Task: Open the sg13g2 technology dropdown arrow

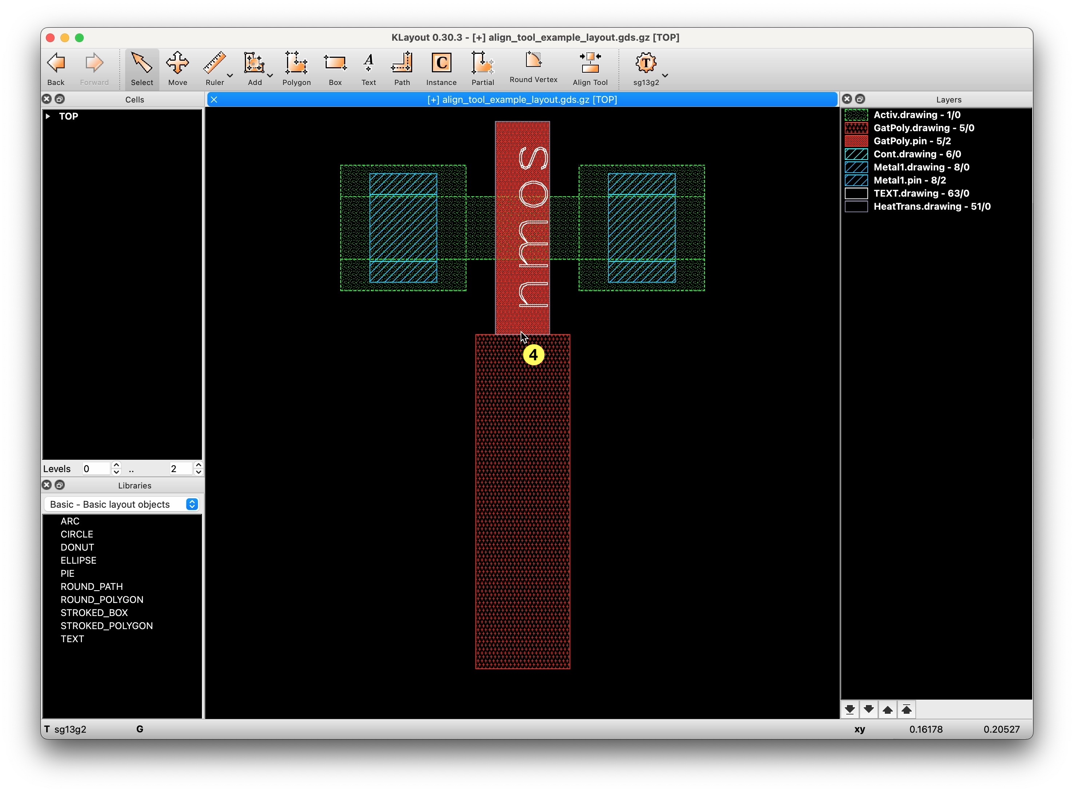Action: (665, 75)
